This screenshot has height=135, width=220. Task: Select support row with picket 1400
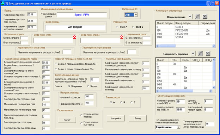point(185,34)
